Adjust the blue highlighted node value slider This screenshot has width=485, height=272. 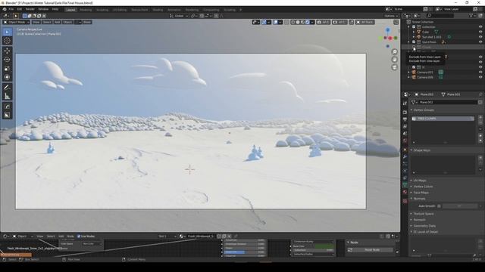(x=244, y=252)
